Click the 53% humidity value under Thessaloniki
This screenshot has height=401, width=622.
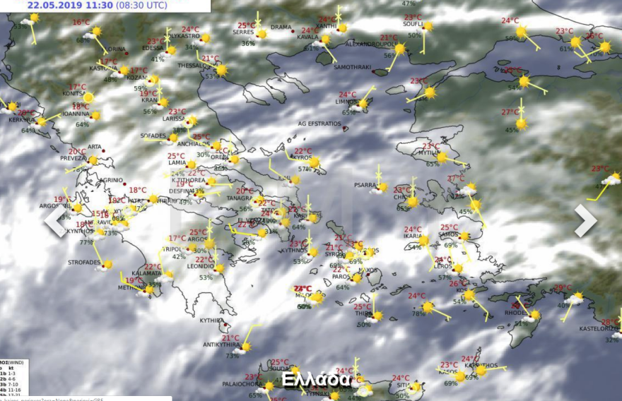pyautogui.click(x=212, y=76)
